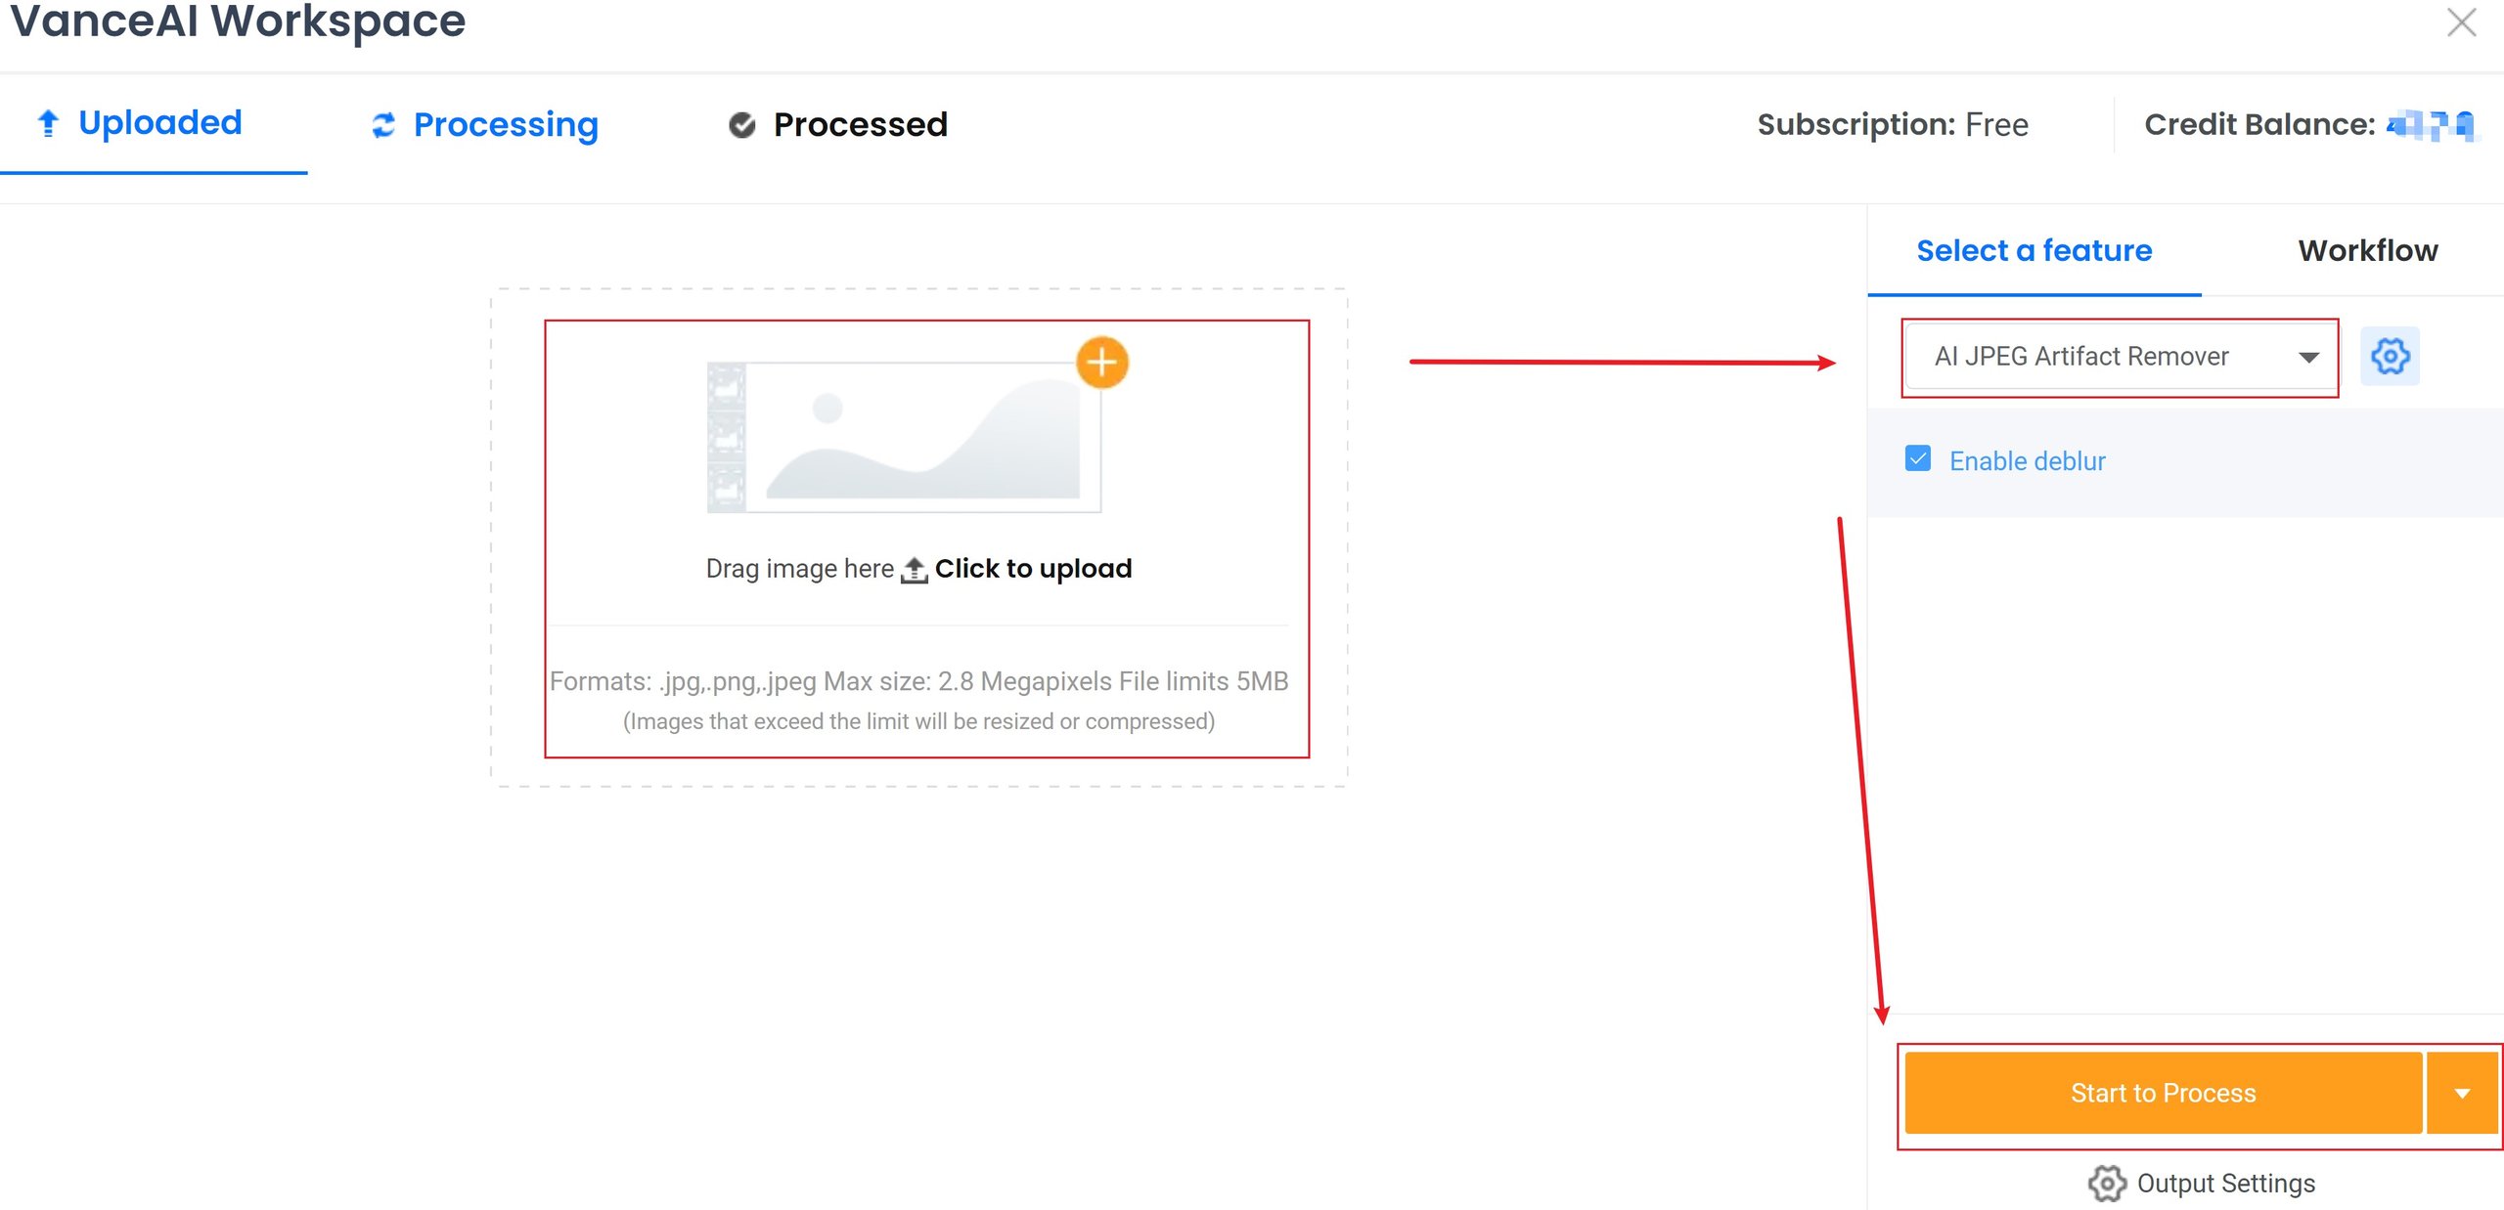The image size is (2504, 1210).
Task: Click the Click to upload link
Action: click(1033, 569)
